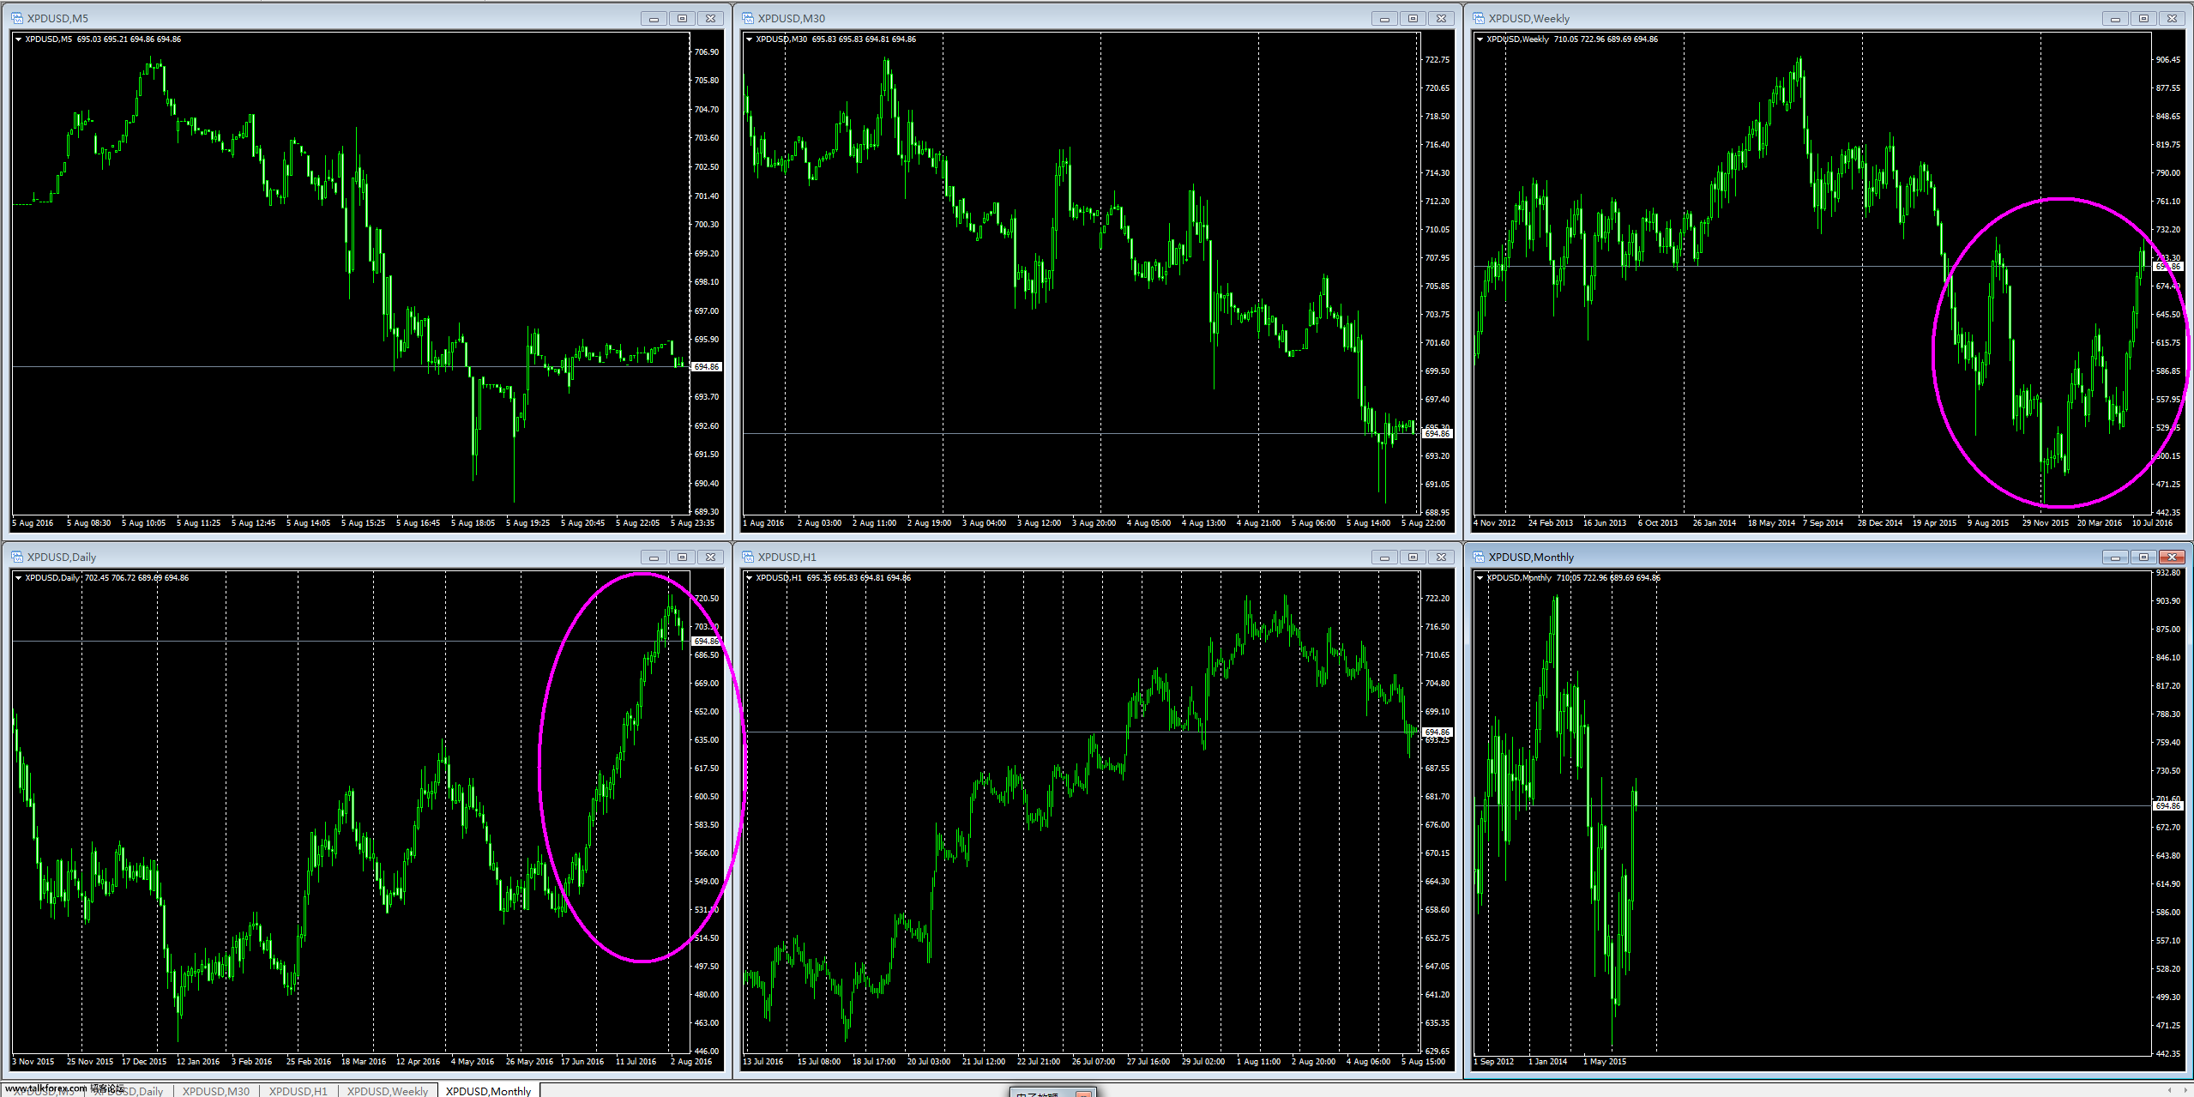The height and width of the screenshot is (1097, 2194).
Task: Click the XPDUSD,M30 window title bar text
Action: tap(792, 18)
